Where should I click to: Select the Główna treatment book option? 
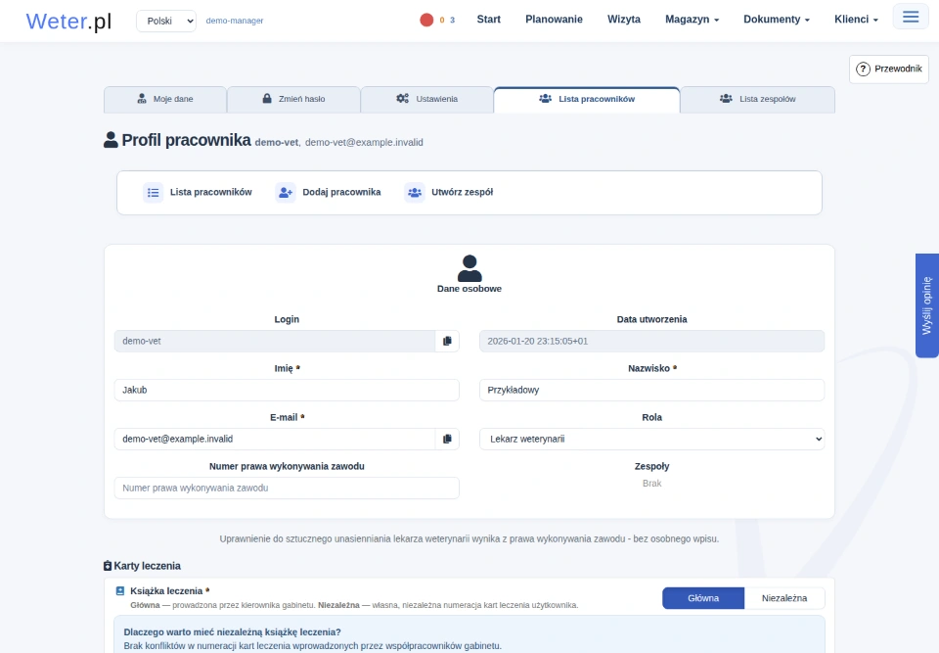(703, 598)
